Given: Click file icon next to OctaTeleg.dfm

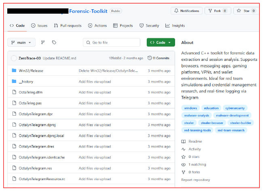Looking at the screenshot, I should (14, 92).
